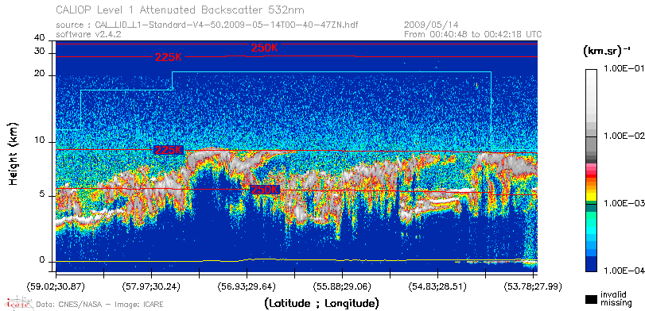The image size is (645, 311).
Task: Click the 'software v2.4.2' text
Action: pos(88,34)
